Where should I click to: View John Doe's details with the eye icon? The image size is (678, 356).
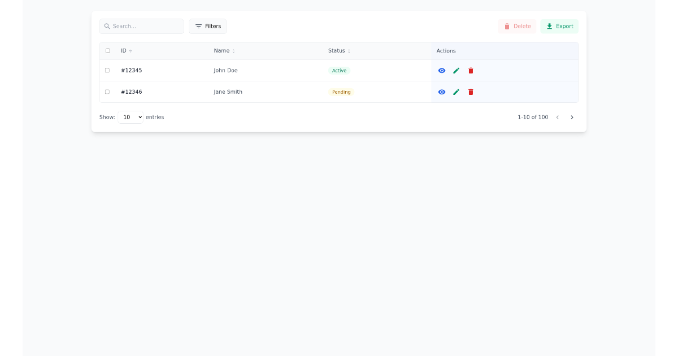tap(442, 70)
